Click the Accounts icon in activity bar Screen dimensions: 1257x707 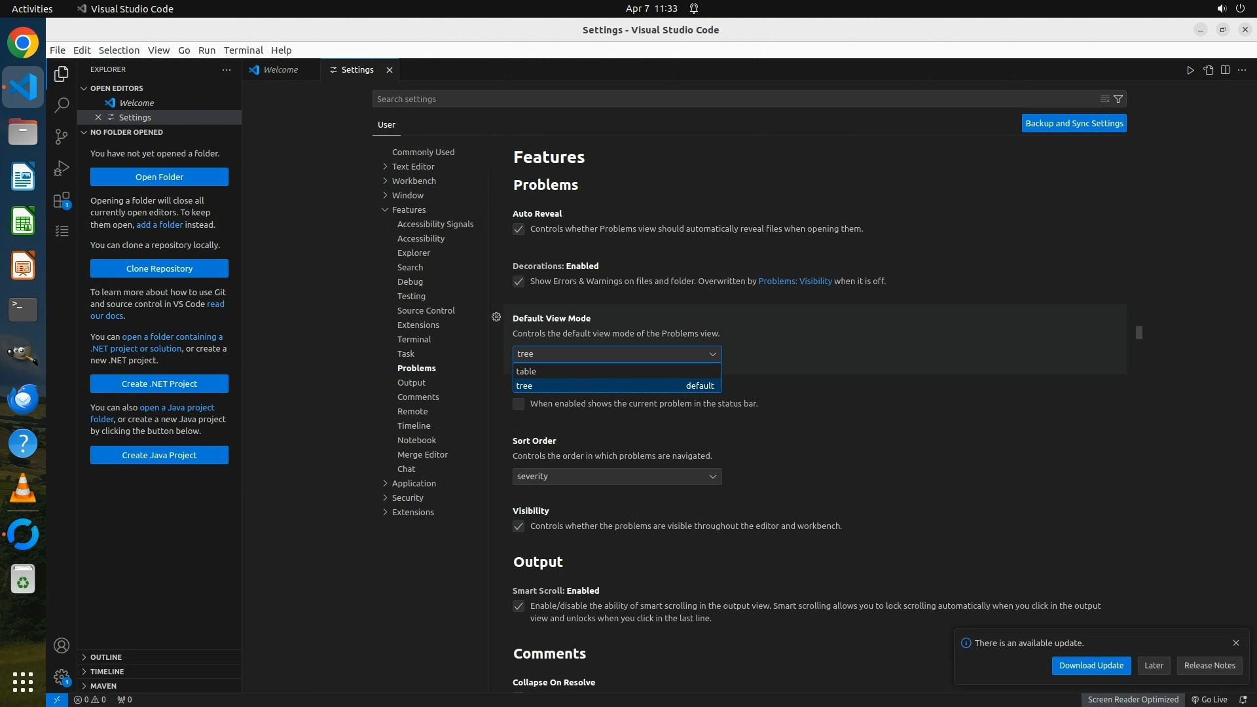pyautogui.click(x=62, y=645)
